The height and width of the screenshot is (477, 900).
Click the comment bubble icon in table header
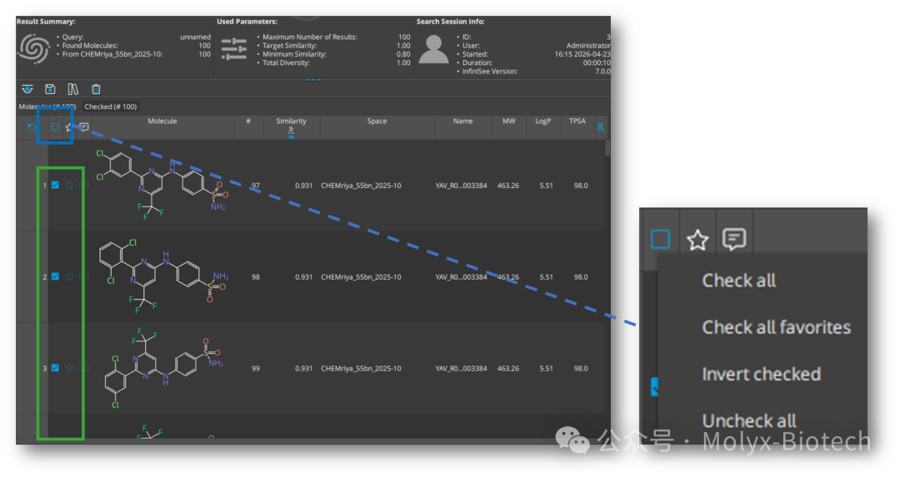pyautogui.click(x=84, y=127)
